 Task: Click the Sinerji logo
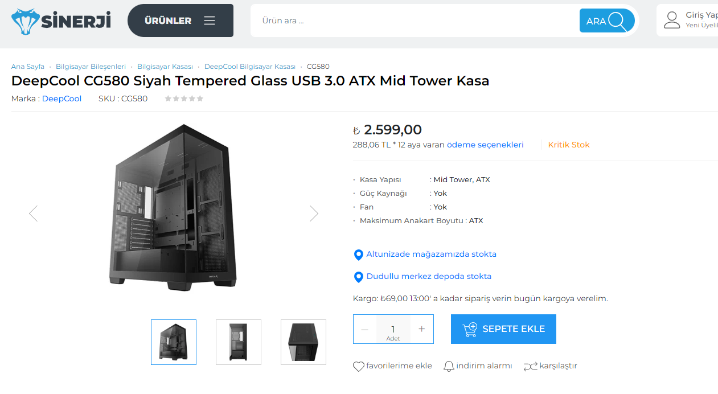[x=61, y=21]
